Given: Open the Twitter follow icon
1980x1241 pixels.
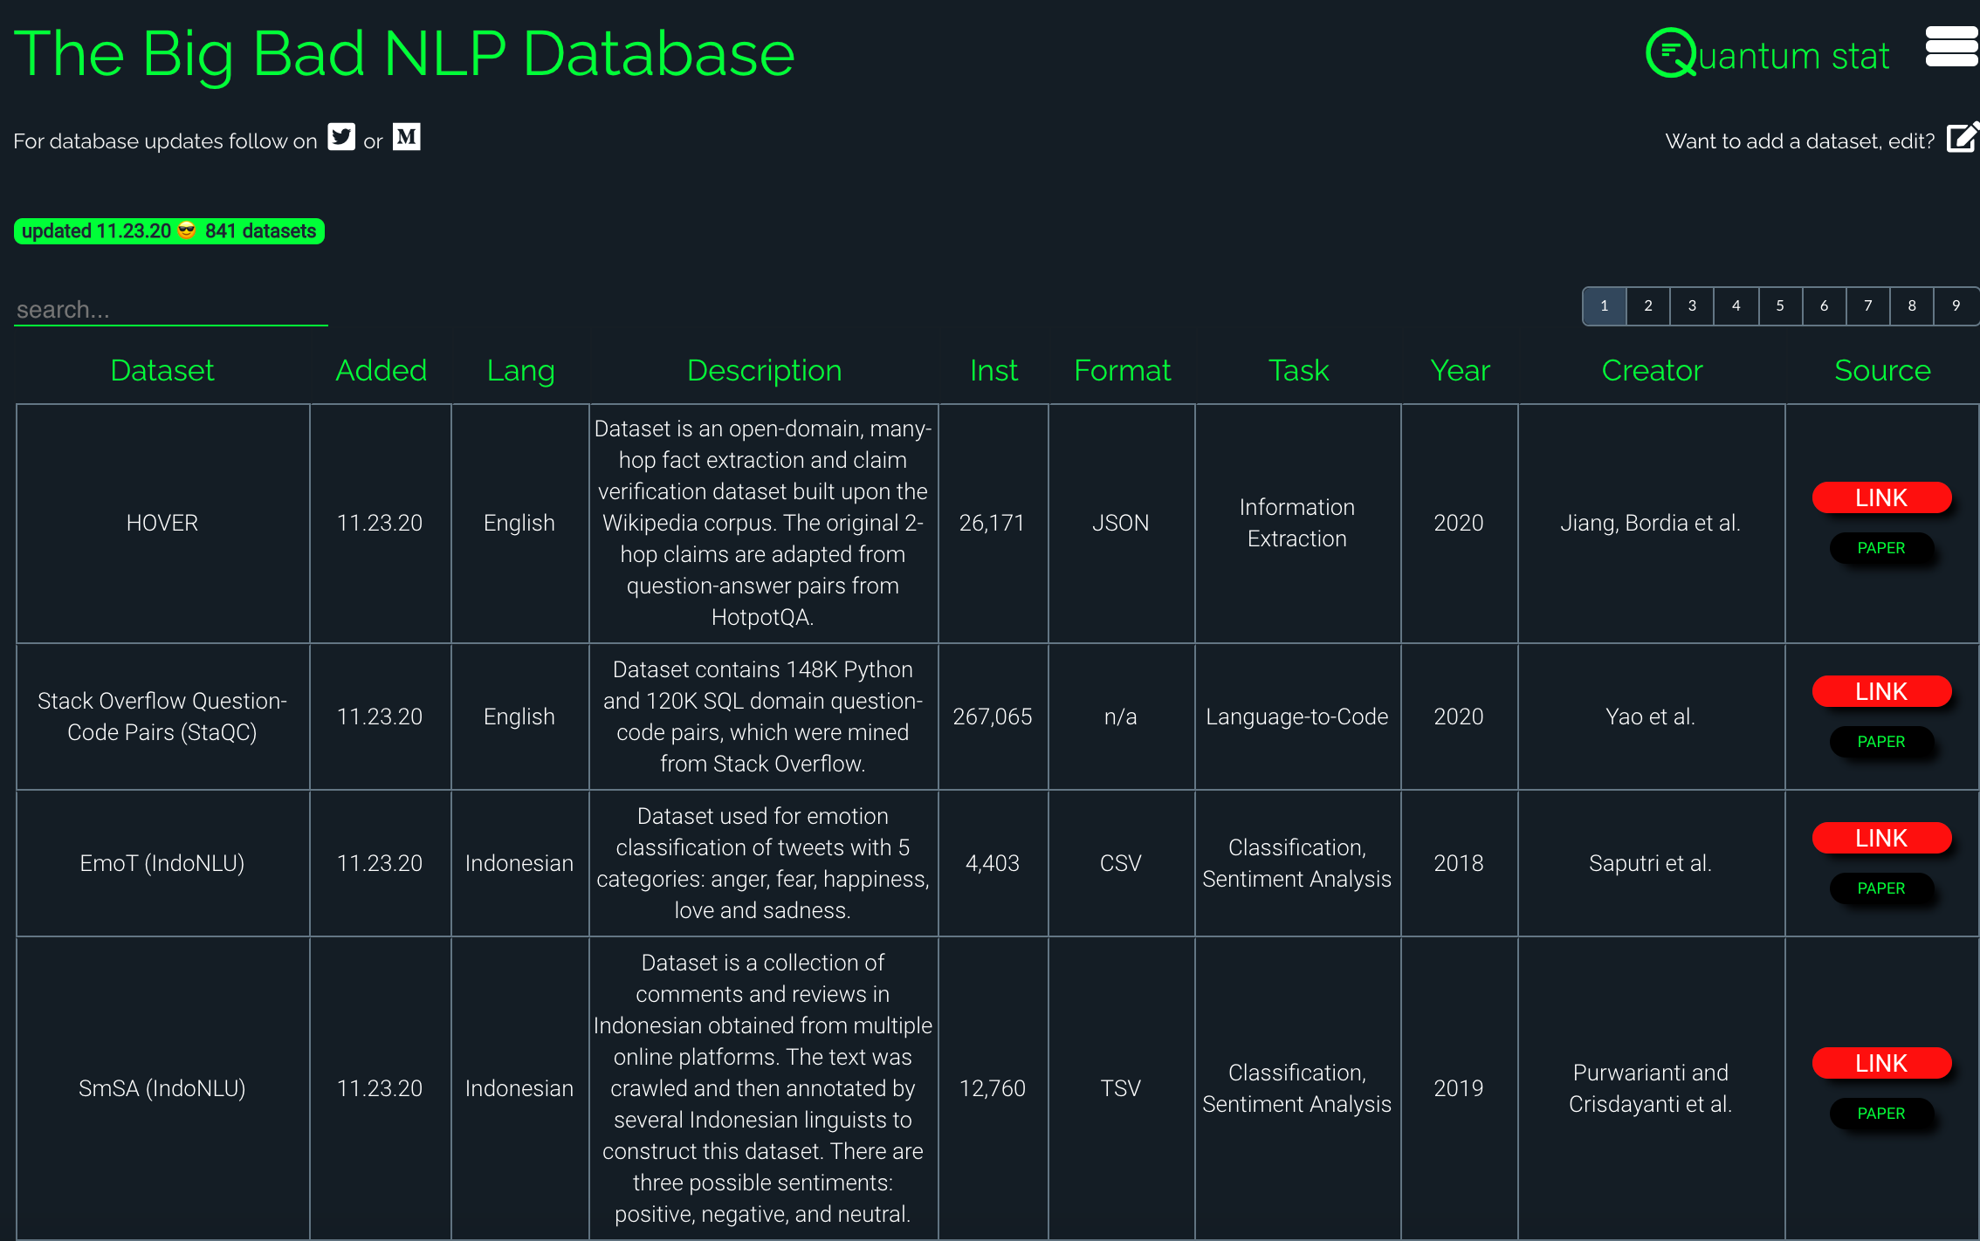Looking at the screenshot, I should (x=341, y=138).
